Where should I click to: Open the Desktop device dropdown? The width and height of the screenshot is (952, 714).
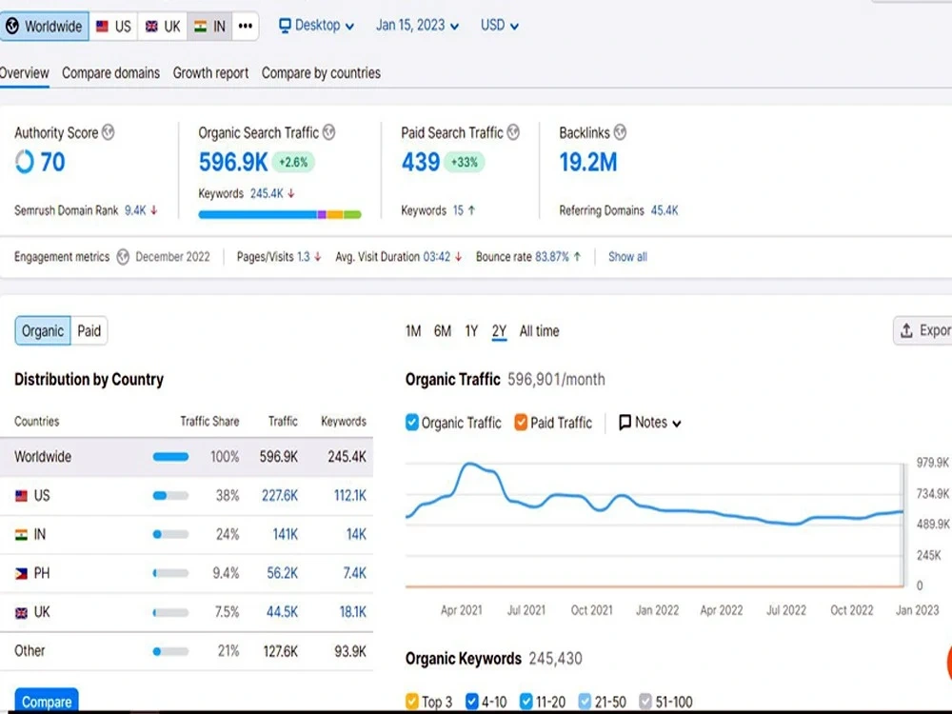click(x=316, y=26)
